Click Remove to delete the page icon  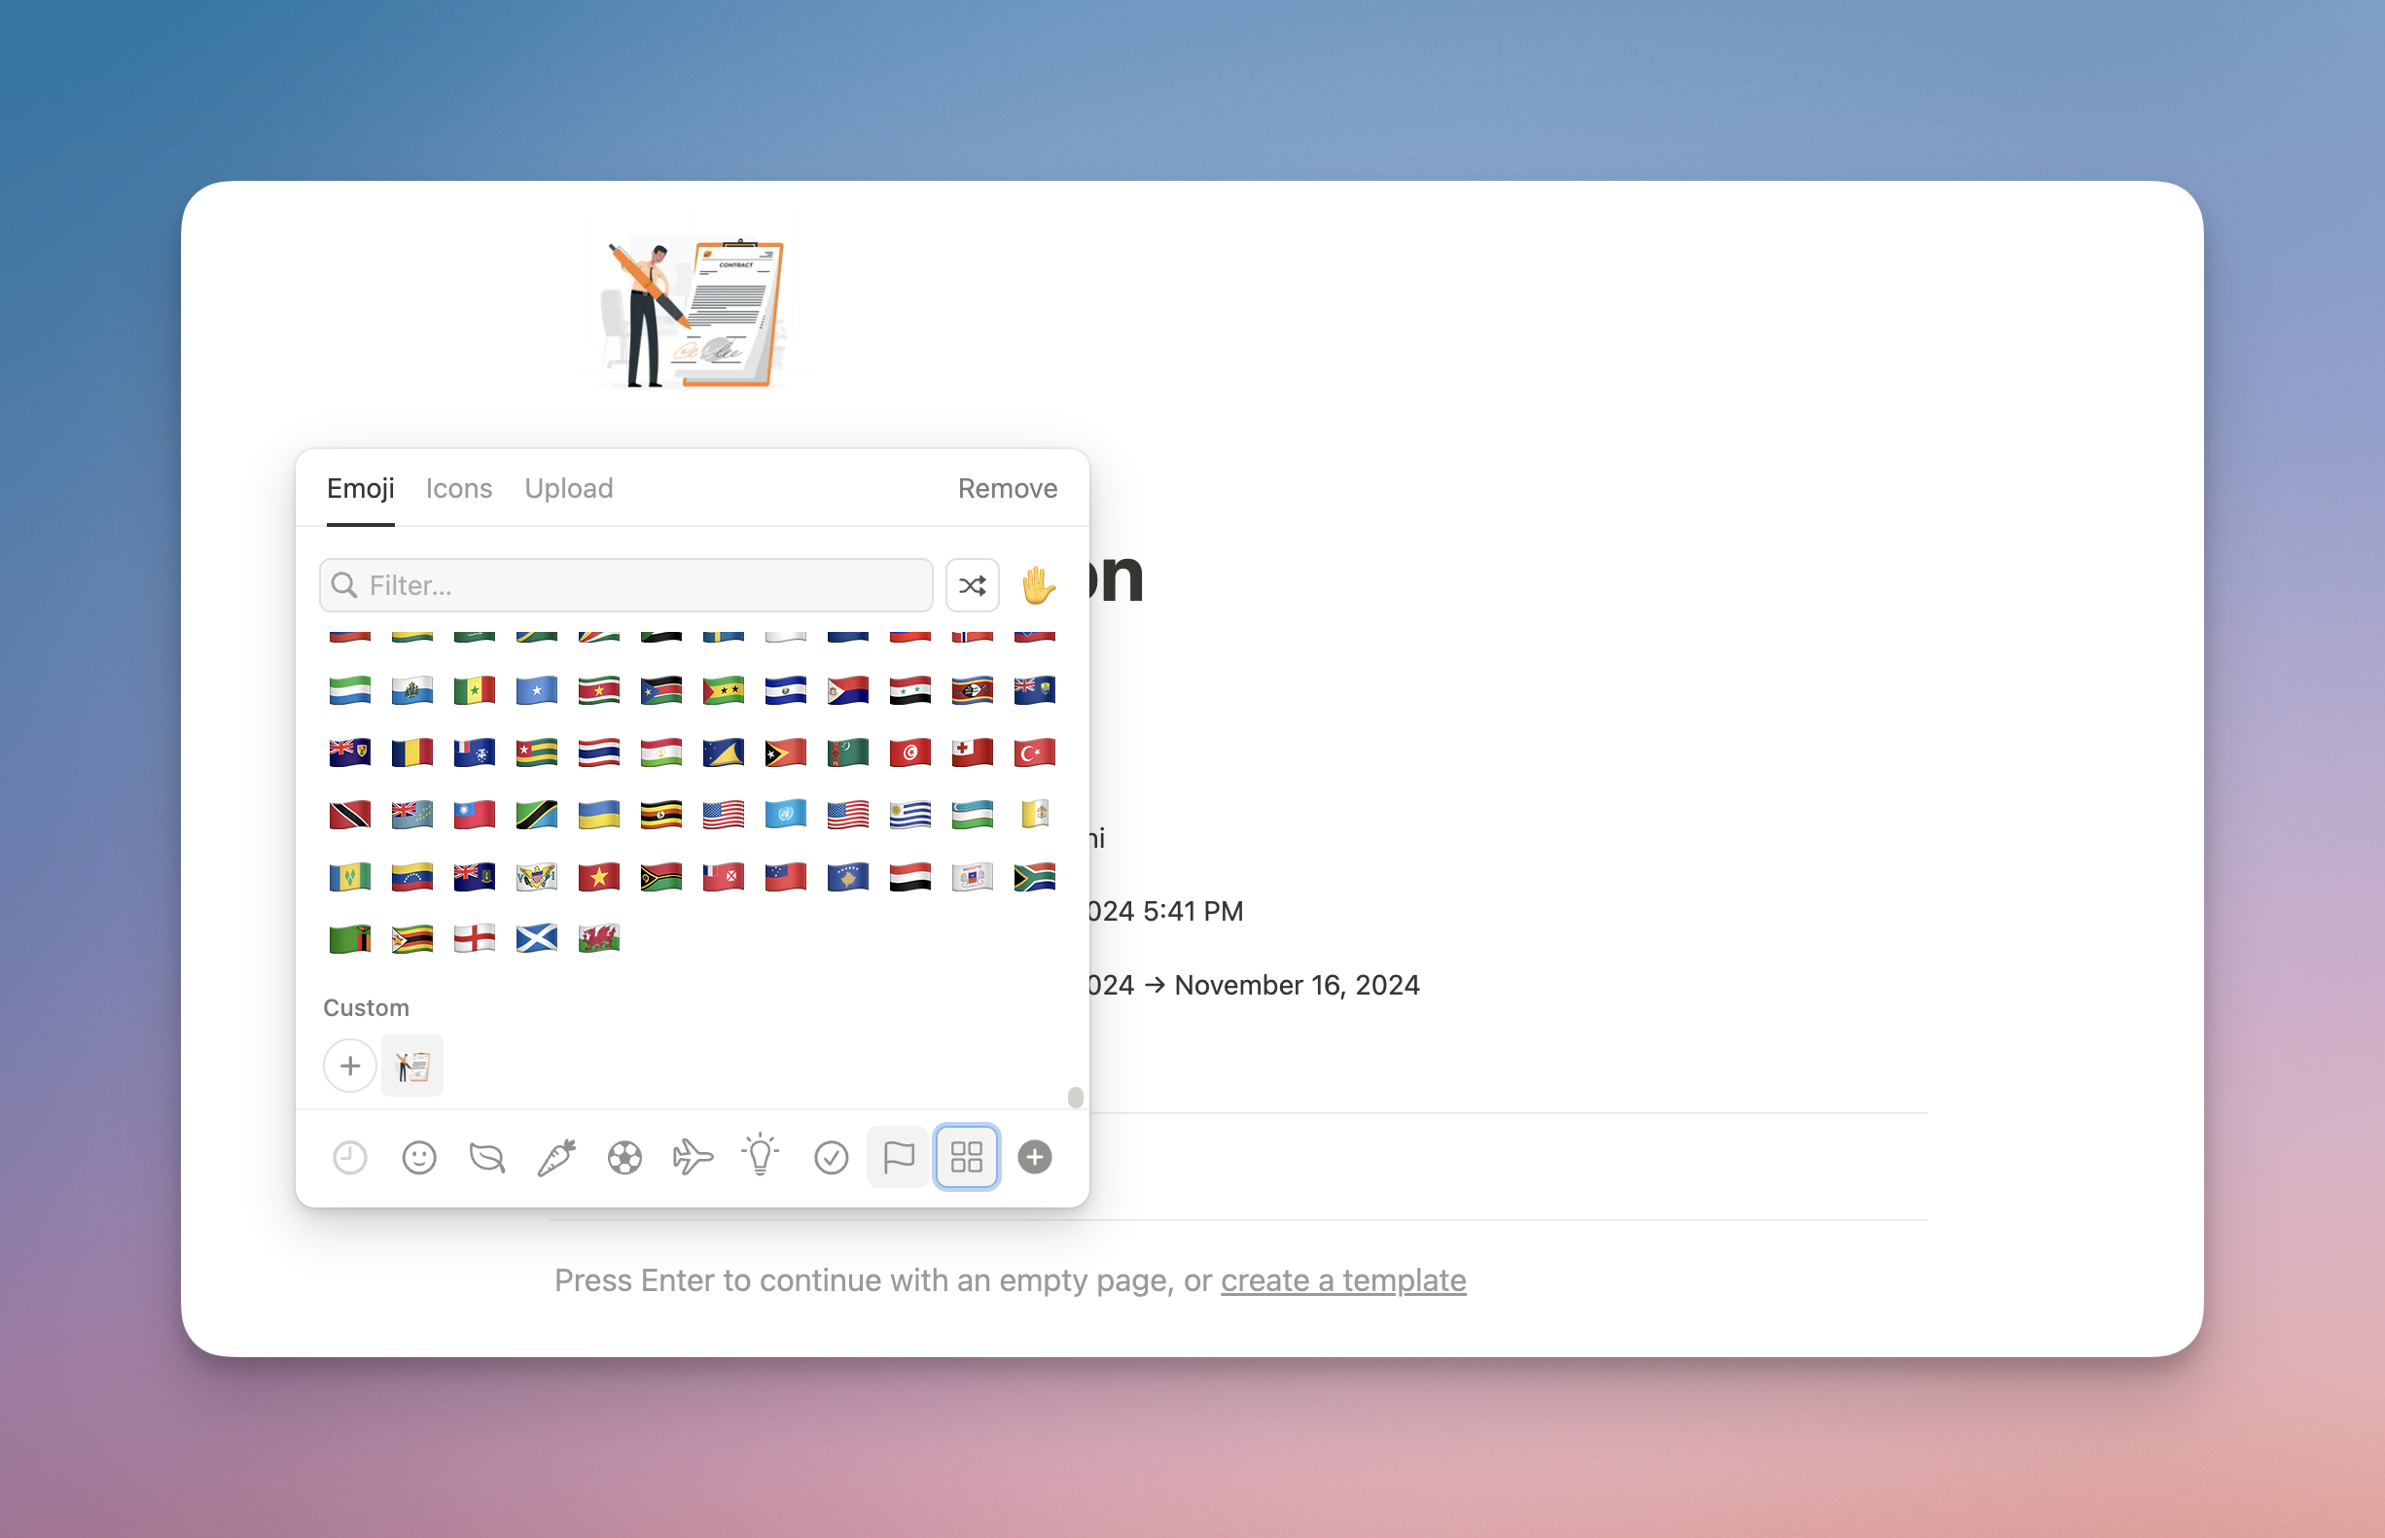tap(1007, 488)
